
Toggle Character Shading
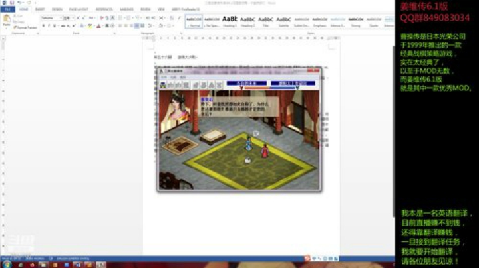(x=107, y=26)
